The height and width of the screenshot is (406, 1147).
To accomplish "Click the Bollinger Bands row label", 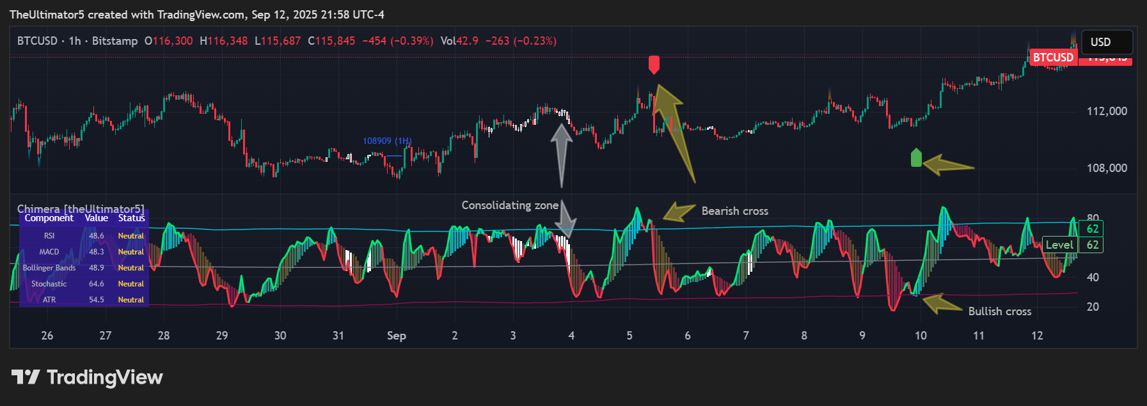I will (x=49, y=268).
